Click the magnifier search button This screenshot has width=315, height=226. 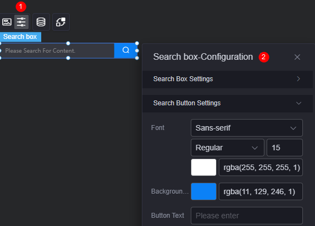pos(126,50)
